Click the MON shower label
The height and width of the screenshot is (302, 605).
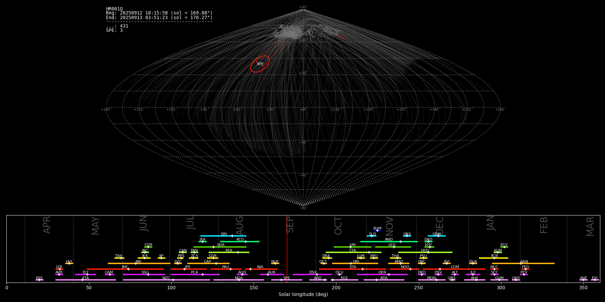[431, 278]
